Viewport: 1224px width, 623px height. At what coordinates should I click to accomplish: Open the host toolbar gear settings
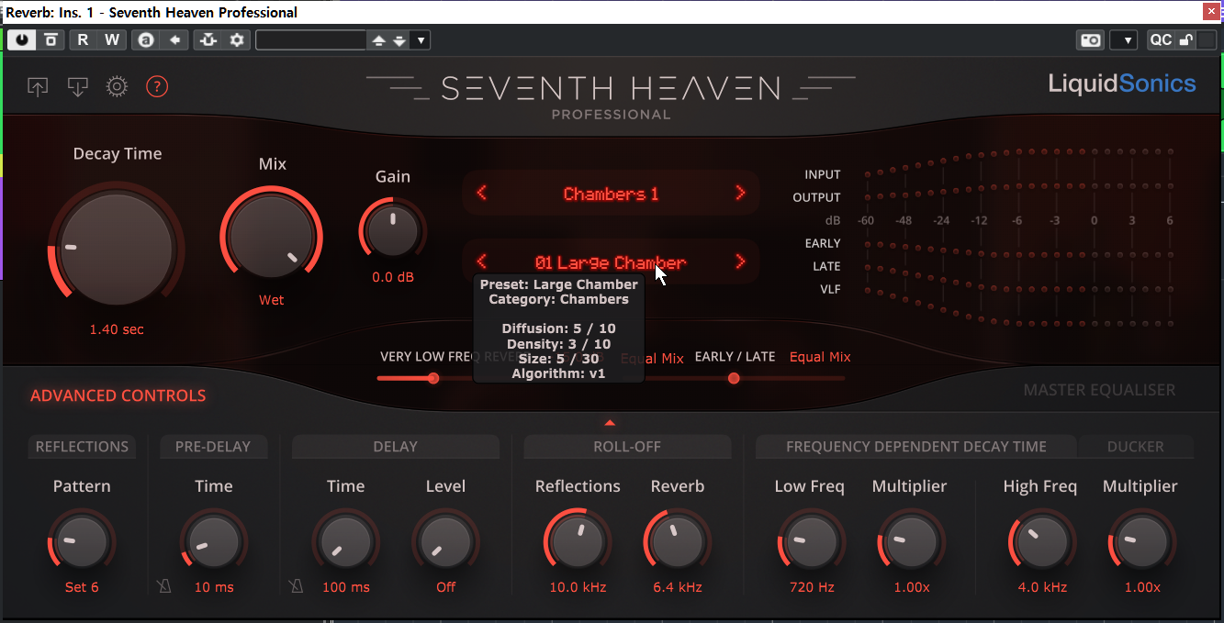(238, 40)
